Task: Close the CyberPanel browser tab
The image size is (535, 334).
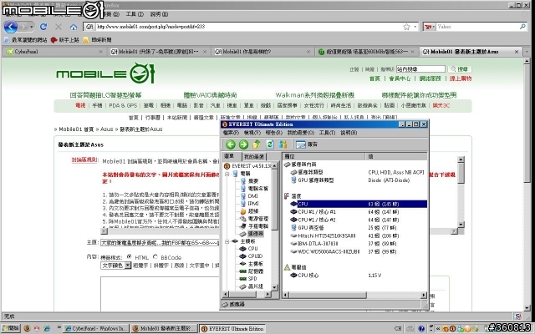Action: tap(100, 52)
